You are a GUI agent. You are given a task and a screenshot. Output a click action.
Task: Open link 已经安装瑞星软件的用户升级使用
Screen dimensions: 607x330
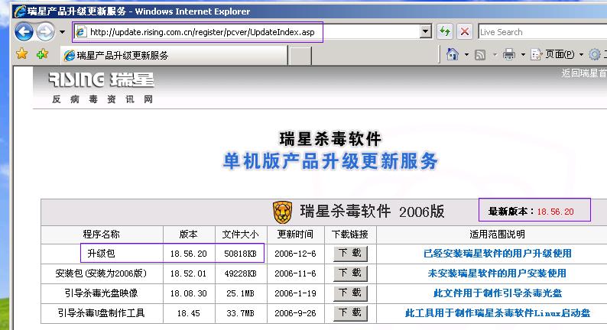click(x=498, y=254)
